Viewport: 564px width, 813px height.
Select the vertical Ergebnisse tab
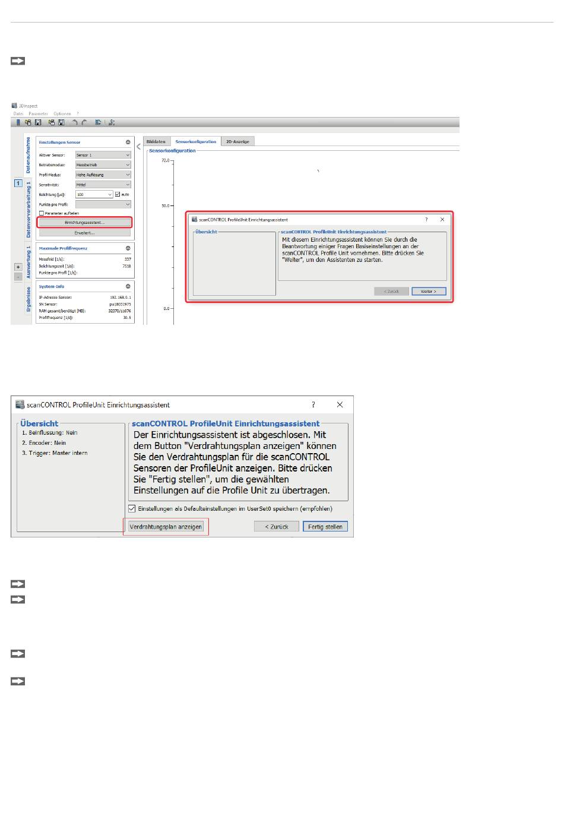tap(28, 299)
